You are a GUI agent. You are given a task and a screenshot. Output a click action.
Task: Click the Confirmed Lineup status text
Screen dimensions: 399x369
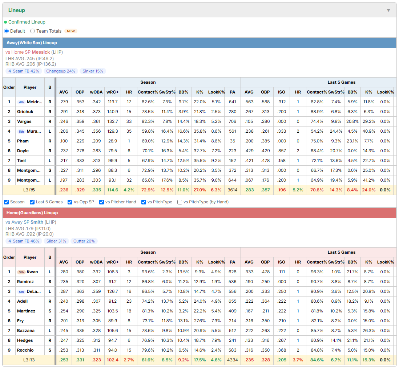click(x=27, y=22)
